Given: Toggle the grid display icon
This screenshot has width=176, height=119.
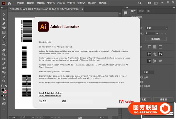Looking at the screenshot, I should coord(155,47).
